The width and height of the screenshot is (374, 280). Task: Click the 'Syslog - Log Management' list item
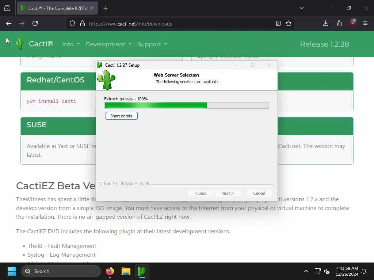[61, 255]
